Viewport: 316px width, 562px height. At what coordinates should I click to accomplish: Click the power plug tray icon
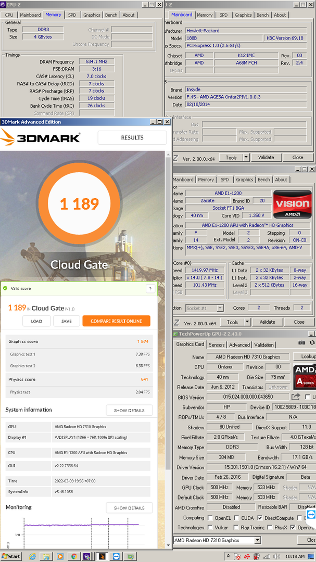click(x=257, y=556)
